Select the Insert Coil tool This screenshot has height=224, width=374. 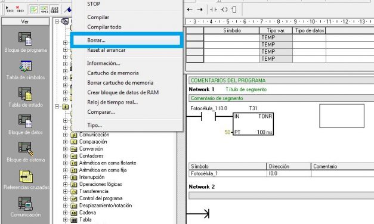tap(224, 10)
